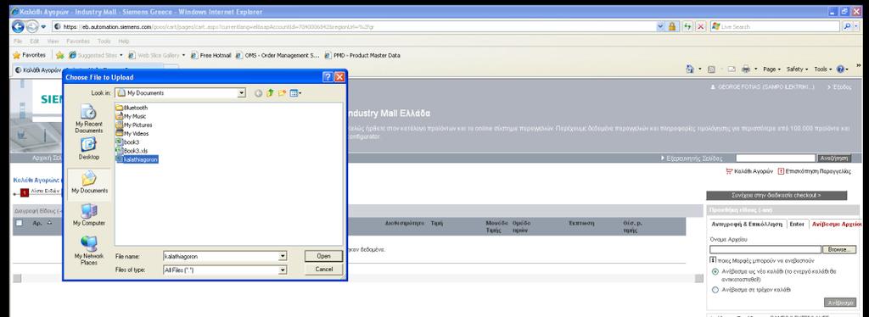Viewport: 869px width, 317px height.
Task: Open the Page dropdown menu
Action: 772,70
